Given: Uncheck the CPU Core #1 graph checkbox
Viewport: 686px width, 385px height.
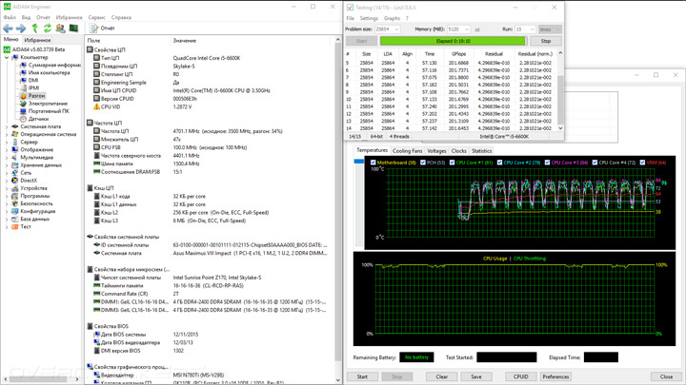Looking at the screenshot, I should (452, 163).
